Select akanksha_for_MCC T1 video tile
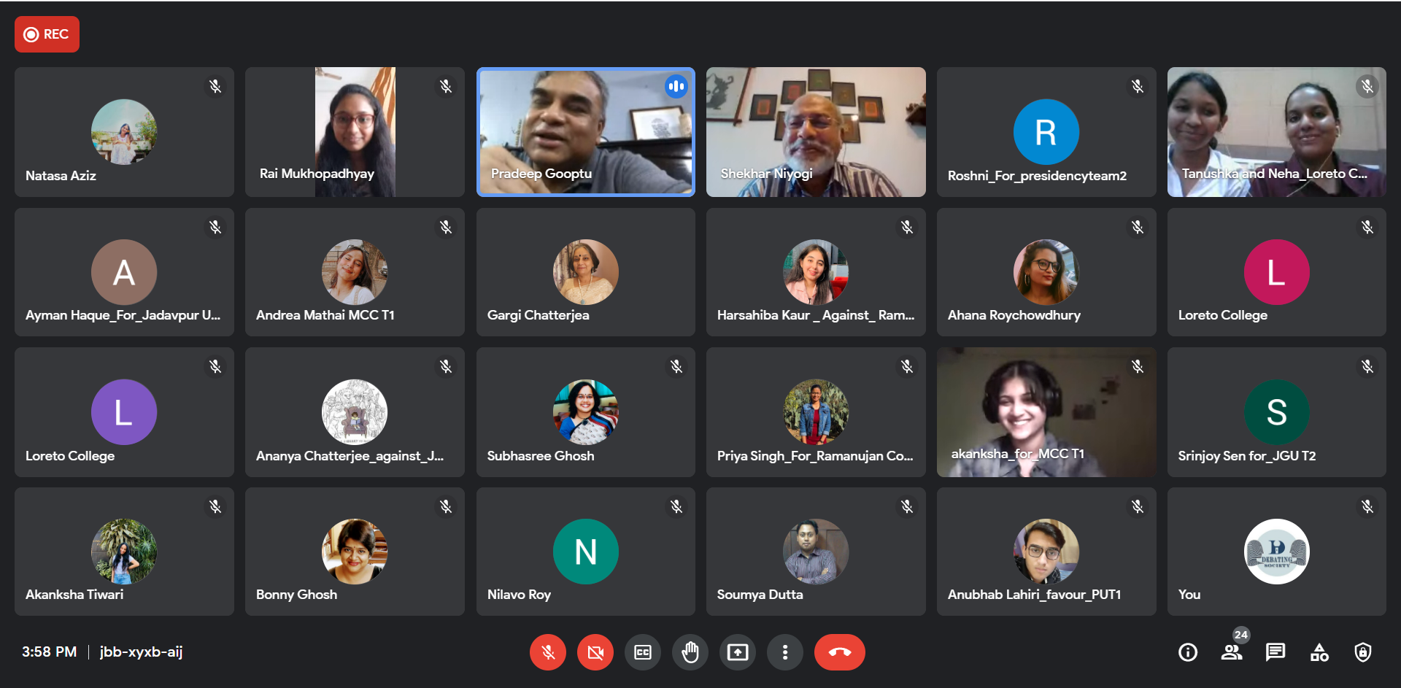This screenshot has width=1401, height=688. coord(1046,412)
